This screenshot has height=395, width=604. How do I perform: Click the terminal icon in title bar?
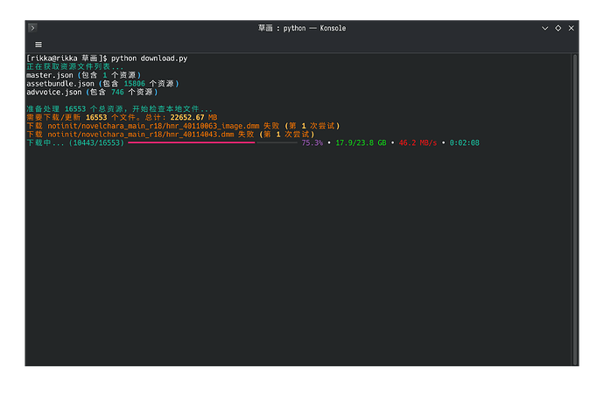point(32,28)
